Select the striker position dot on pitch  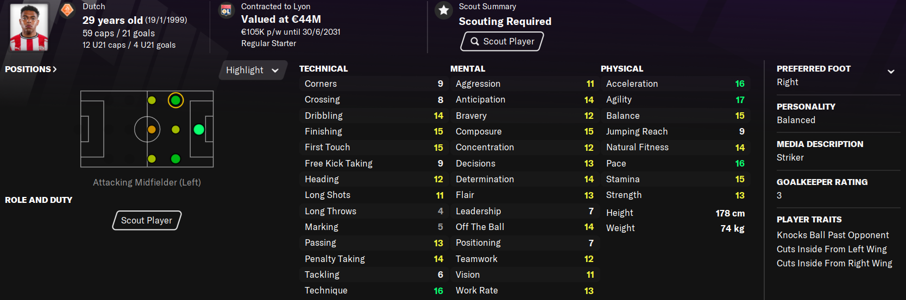click(x=199, y=129)
